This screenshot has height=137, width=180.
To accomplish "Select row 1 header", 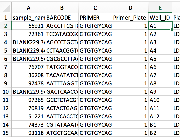I will tap(6, 18).
